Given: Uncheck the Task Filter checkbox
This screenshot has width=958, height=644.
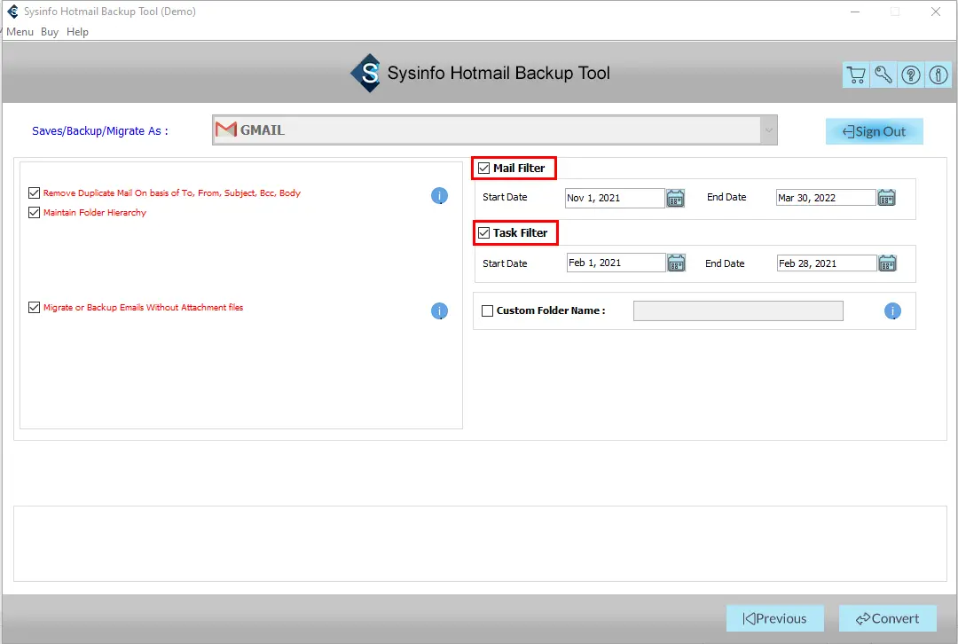Looking at the screenshot, I should (484, 232).
